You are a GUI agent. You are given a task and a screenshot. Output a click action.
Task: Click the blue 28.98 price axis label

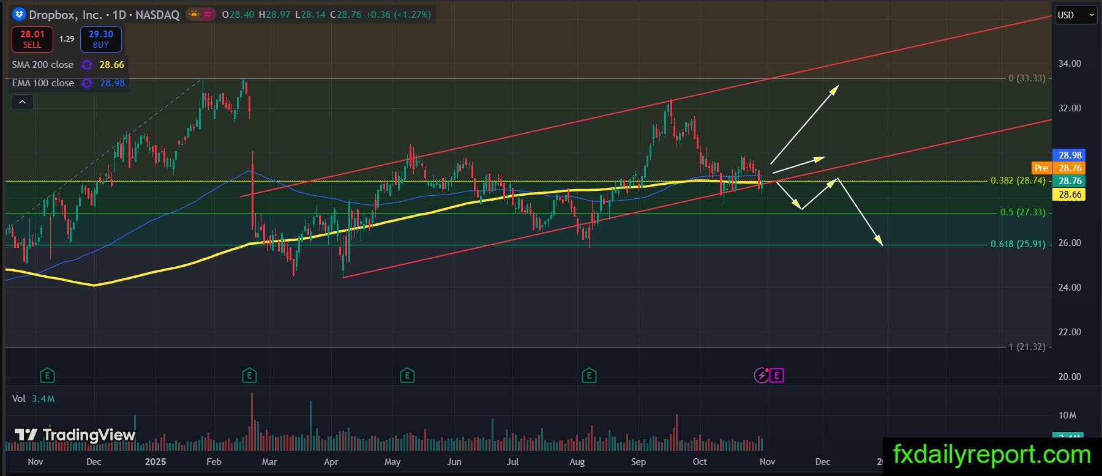1070,155
